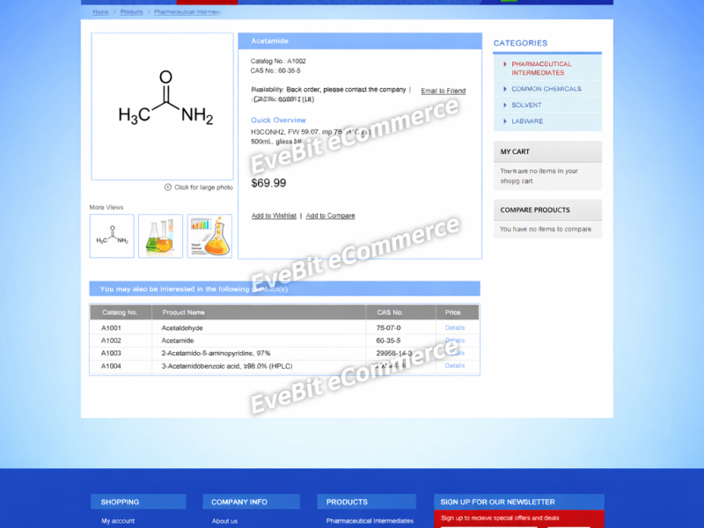Click Add to Compare link
Viewport: 704px width, 528px height.
[x=330, y=216]
